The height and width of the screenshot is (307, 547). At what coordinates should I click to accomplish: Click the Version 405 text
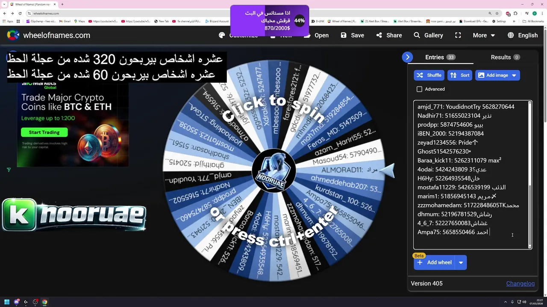coord(426,284)
